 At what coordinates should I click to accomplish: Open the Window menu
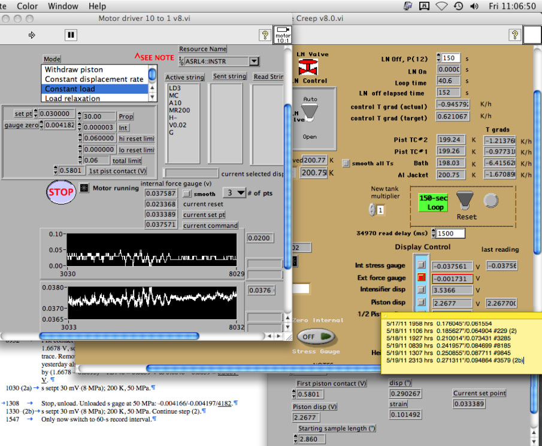tap(63, 6)
